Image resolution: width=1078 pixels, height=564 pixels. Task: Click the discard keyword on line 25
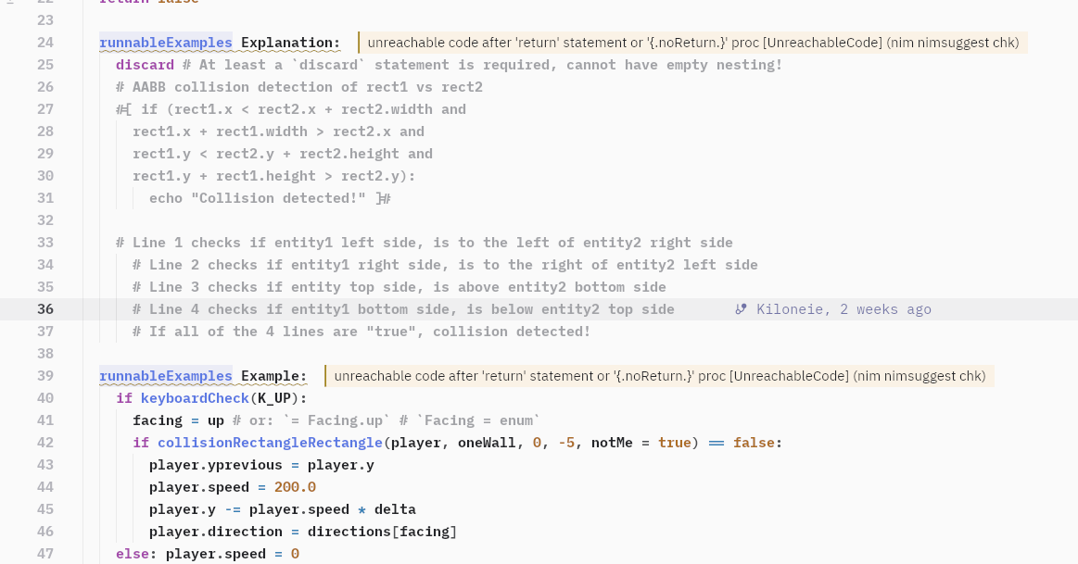pyautogui.click(x=145, y=65)
